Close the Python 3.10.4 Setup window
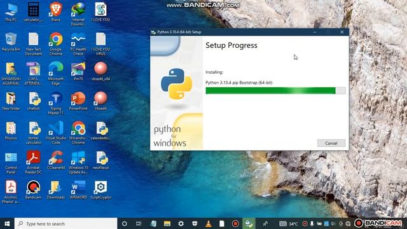Screen dimensions: 407x229 [x=342, y=32]
